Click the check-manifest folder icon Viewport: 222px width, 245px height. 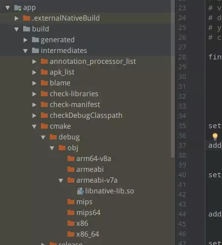(44, 105)
